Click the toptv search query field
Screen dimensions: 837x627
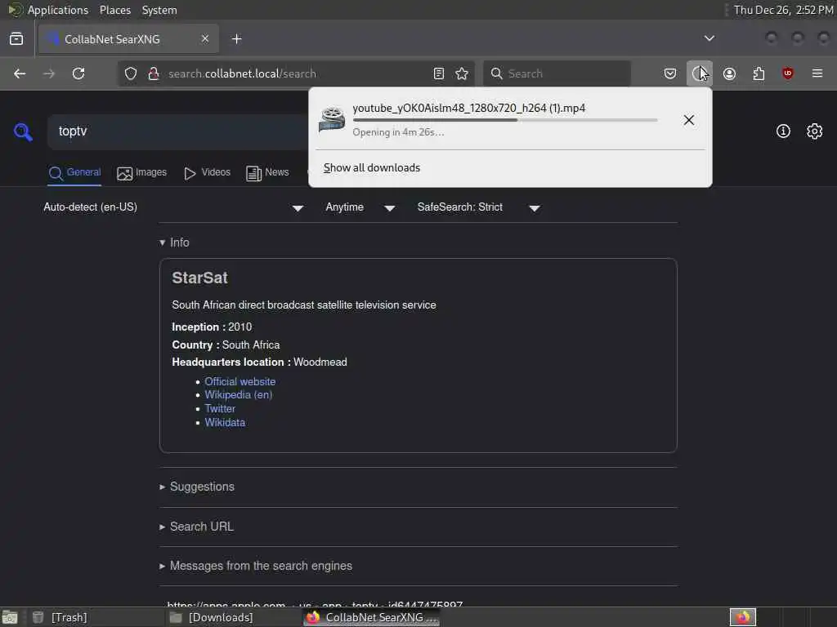[179, 131]
